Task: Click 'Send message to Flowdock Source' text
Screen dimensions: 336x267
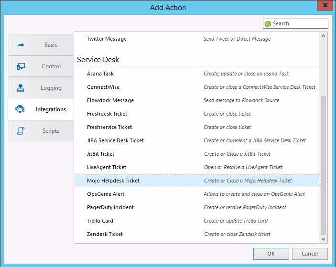Action: coord(241,100)
